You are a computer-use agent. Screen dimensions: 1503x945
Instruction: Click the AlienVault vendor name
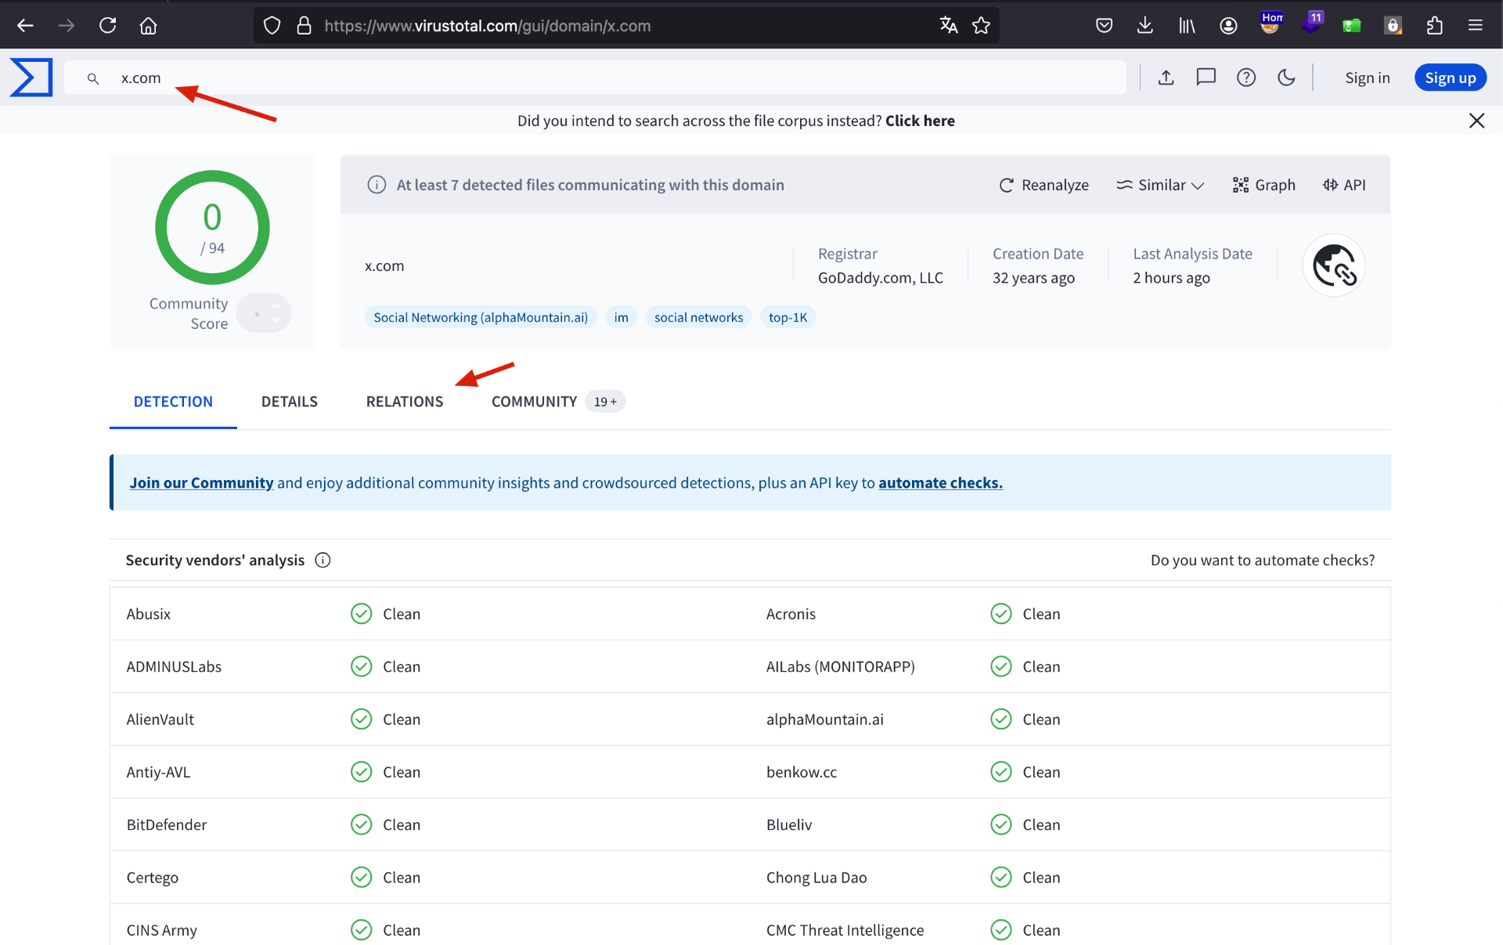[160, 720]
